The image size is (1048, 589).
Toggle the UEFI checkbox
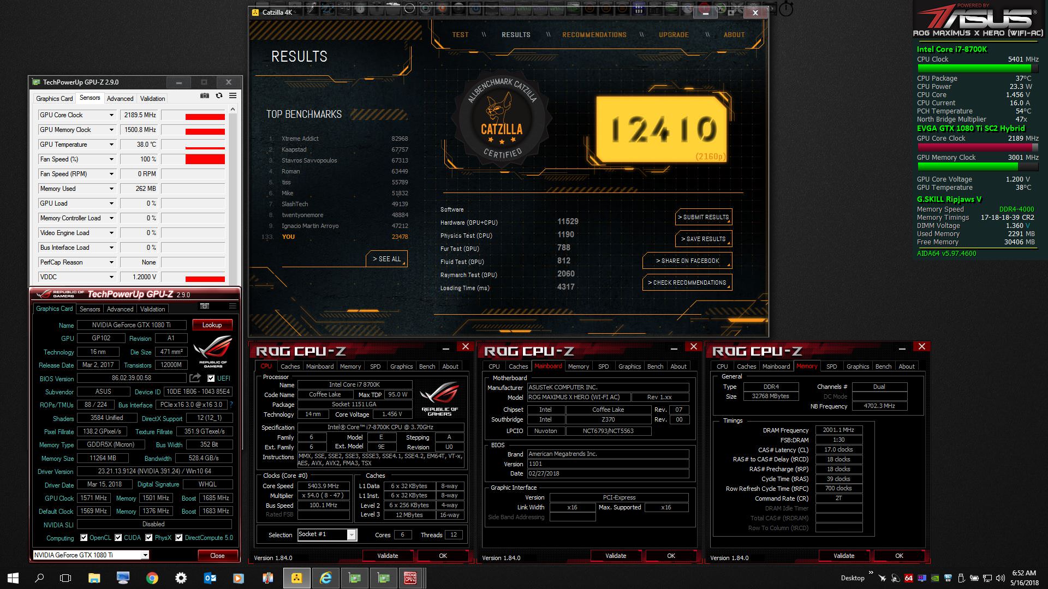211,378
